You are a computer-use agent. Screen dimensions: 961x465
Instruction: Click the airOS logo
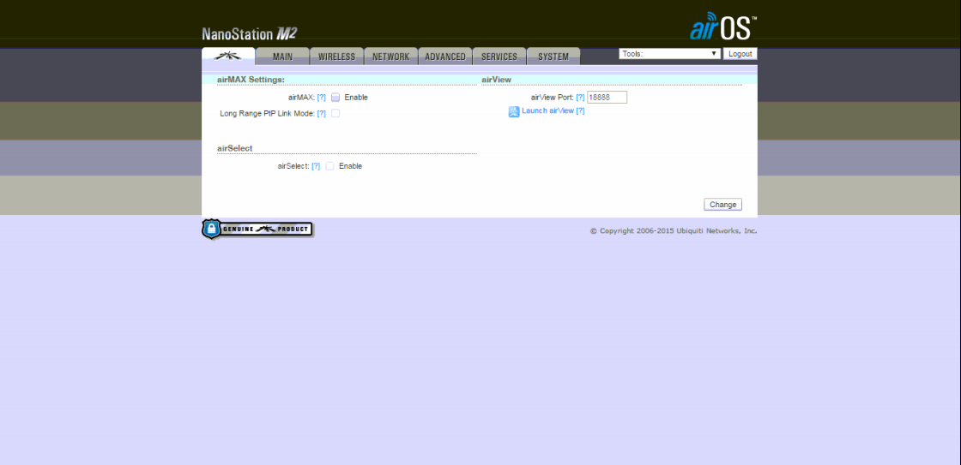click(x=723, y=26)
